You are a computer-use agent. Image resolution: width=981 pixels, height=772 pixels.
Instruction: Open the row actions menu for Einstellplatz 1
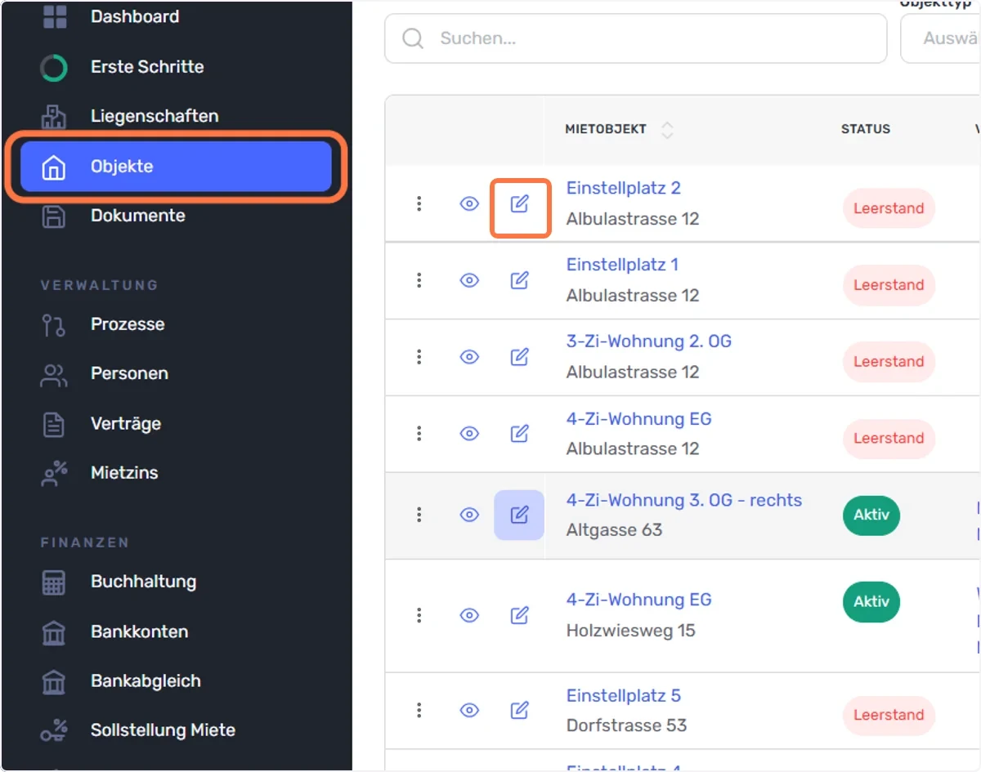click(419, 280)
